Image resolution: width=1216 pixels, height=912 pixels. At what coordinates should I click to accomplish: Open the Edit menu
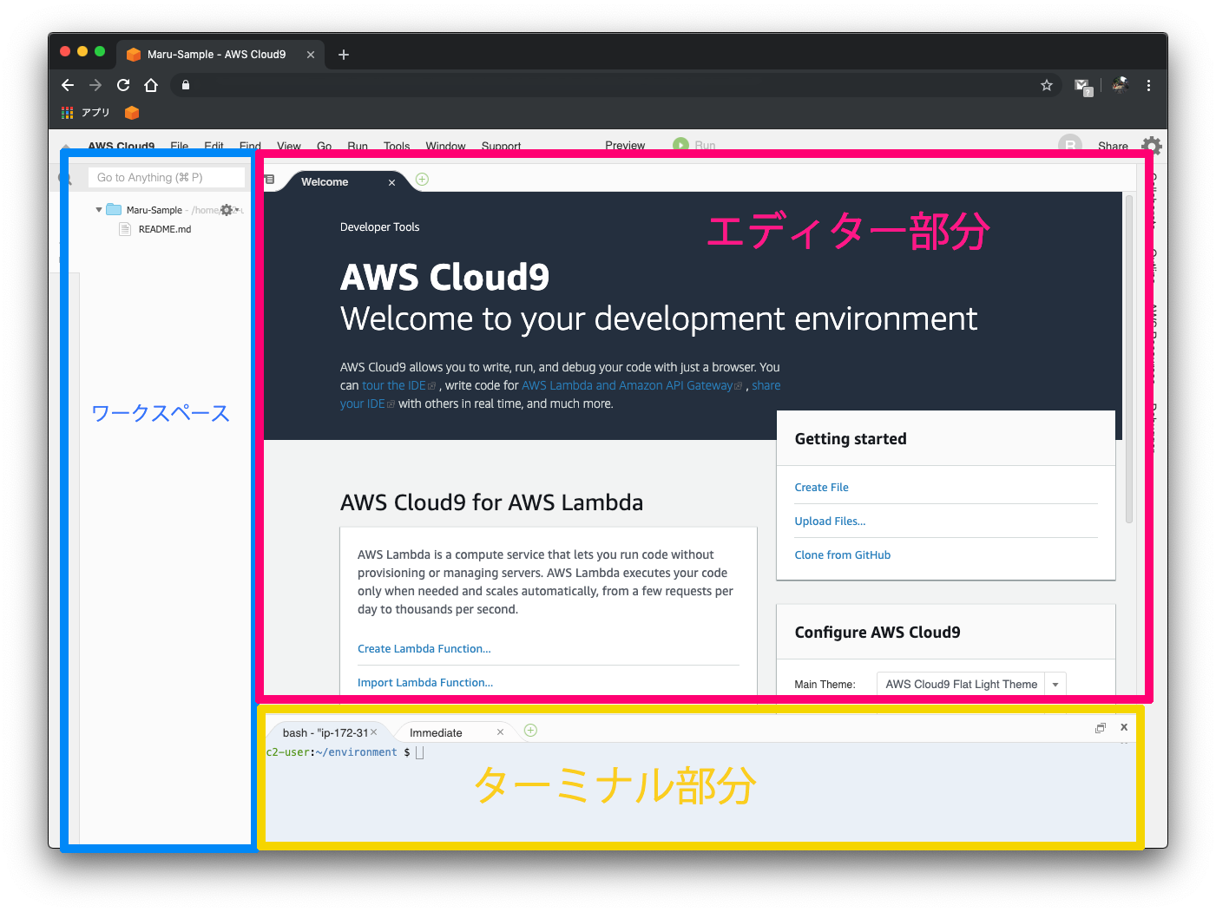click(x=214, y=146)
